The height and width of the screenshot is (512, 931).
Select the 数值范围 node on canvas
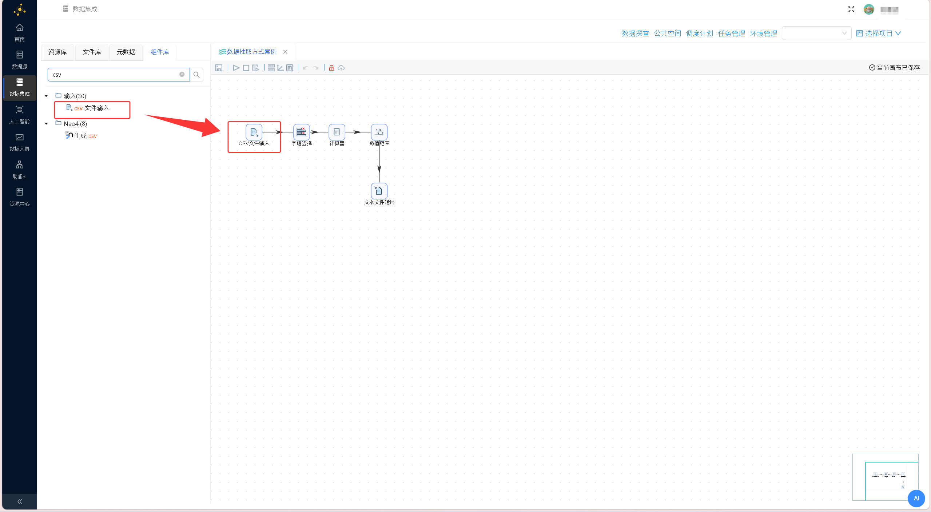tap(379, 132)
